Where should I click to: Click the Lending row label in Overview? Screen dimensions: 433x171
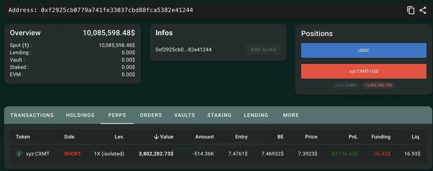(21, 53)
